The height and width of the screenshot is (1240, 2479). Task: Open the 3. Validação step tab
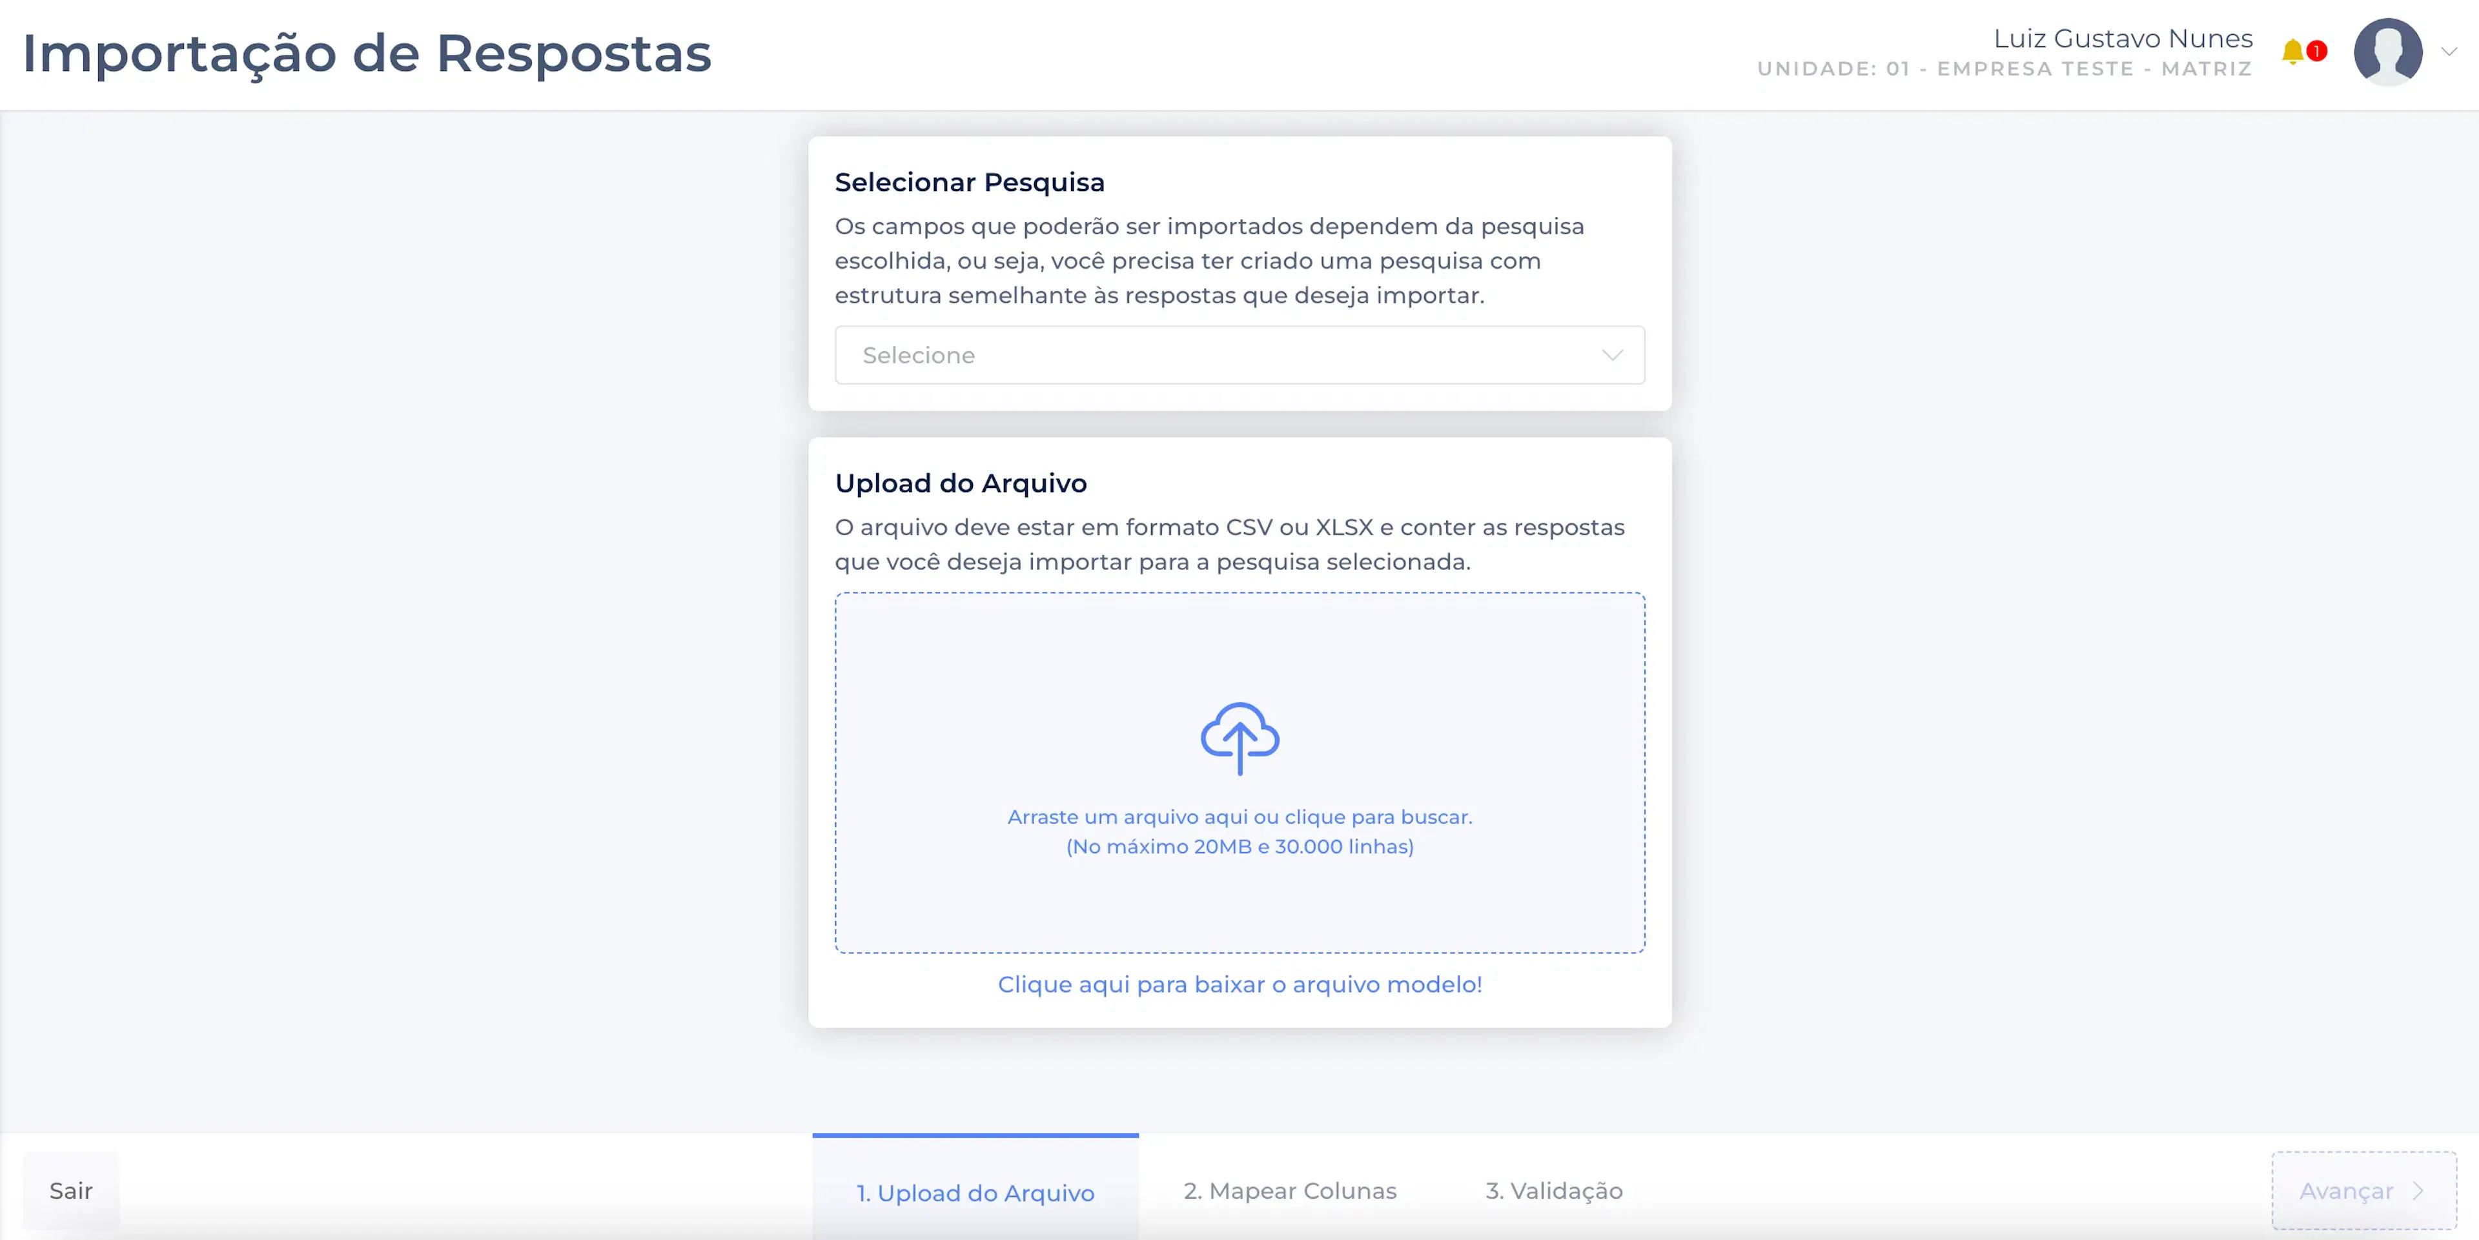(x=1553, y=1191)
